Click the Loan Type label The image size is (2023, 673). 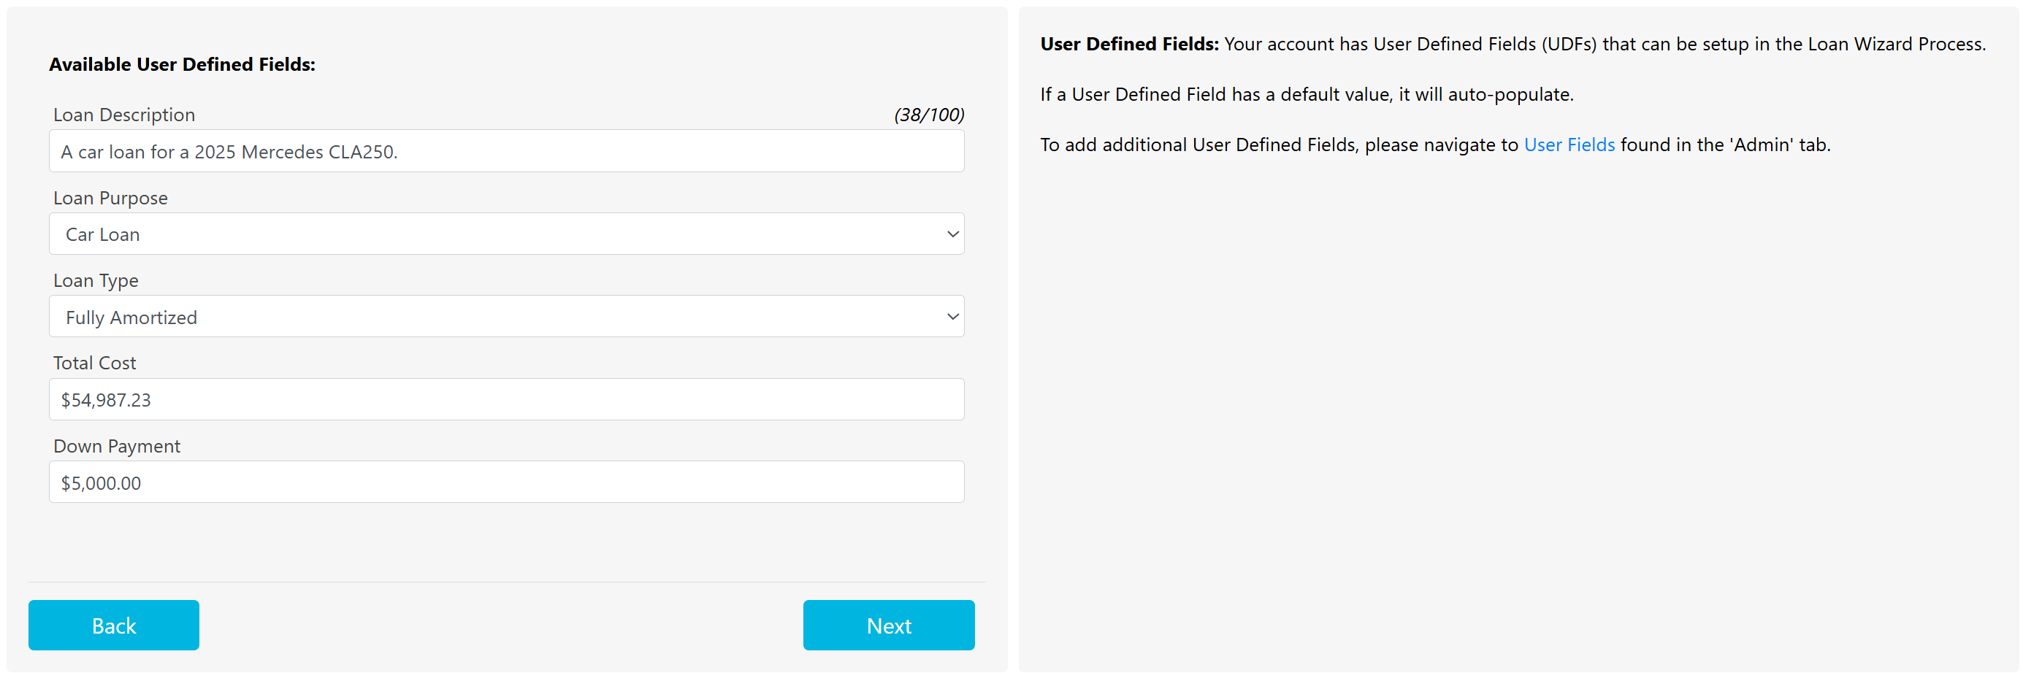pos(96,280)
